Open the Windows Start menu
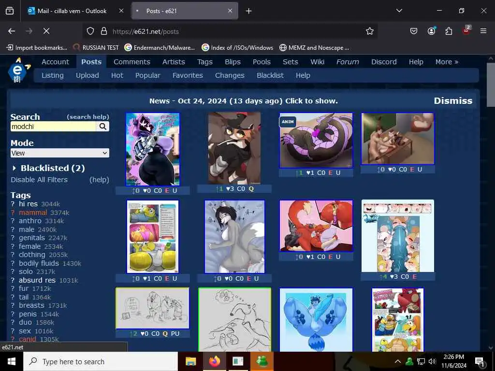The image size is (495, 371). pyautogui.click(x=12, y=361)
